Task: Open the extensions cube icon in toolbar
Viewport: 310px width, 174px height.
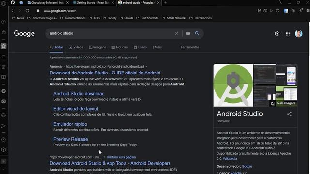Action: click(x=293, y=11)
